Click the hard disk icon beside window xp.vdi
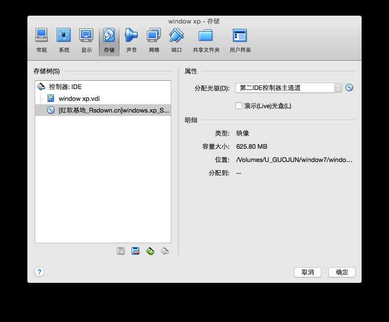The width and height of the screenshot is (389, 322). tap(50, 98)
